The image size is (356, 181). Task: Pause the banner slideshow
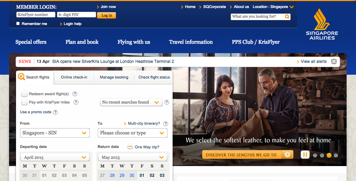(x=305, y=155)
